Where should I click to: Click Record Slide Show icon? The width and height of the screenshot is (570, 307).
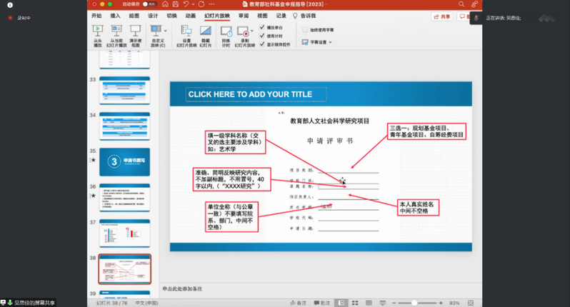[x=244, y=32]
